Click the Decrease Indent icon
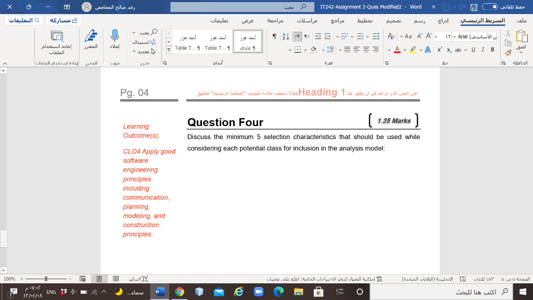The height and width of the screenshot is (300, 533). coord(327,36)
